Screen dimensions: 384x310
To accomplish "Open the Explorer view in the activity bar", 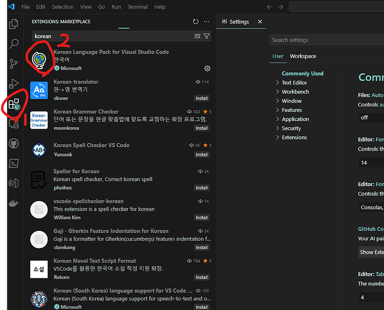I will pyautogui.click(x=14, y=24).
